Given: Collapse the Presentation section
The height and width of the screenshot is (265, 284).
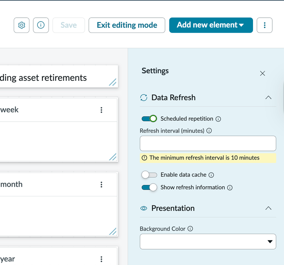Looking at the screenshot, I should 268,208.
